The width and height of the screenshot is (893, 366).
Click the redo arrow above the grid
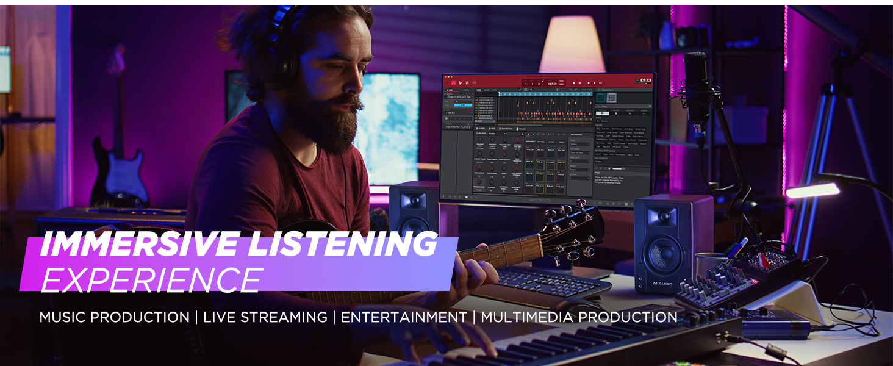pyautogui.click(x=575, y=90)
